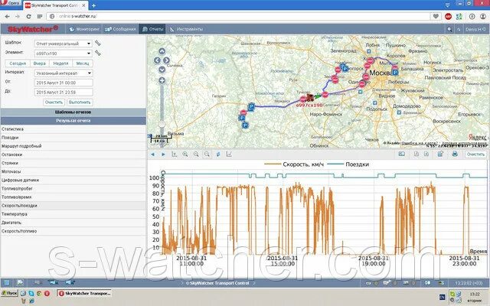
Task: Click the Выполнить button
Action: pyautogui.click(x=80, y=102)
